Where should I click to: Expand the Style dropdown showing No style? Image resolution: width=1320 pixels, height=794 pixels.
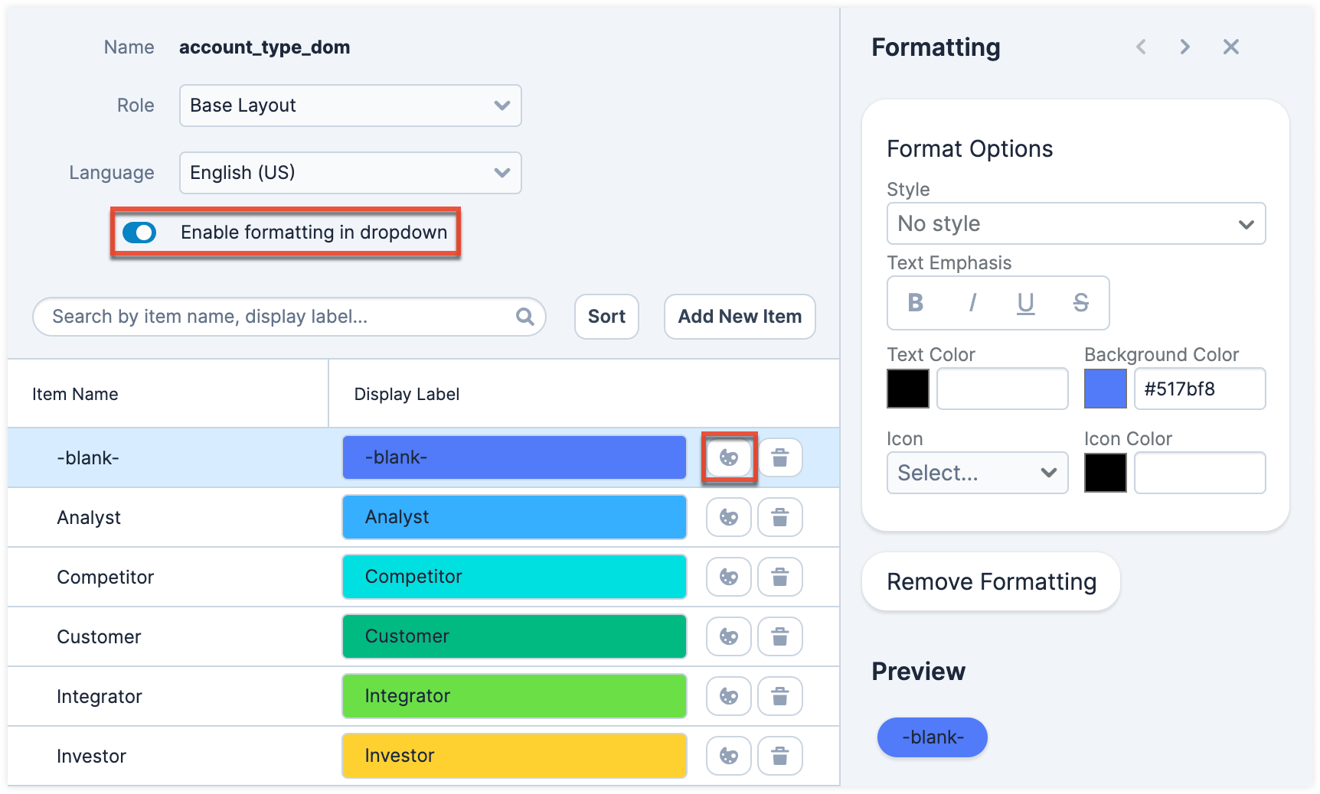tap(1075, 224)
